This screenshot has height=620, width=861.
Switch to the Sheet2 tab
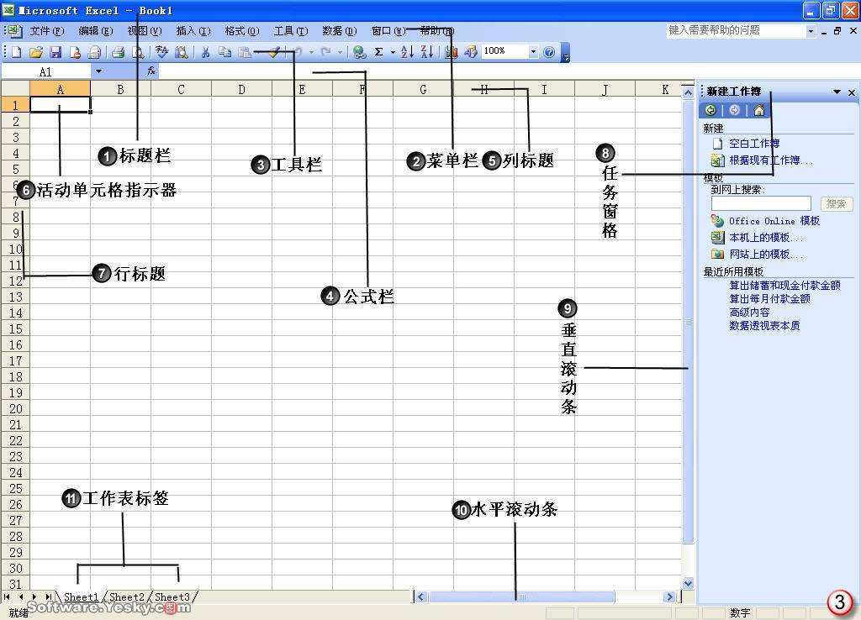127,596
